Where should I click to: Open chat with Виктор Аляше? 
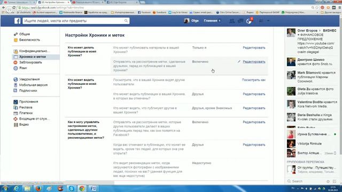[x=312, y=153]
